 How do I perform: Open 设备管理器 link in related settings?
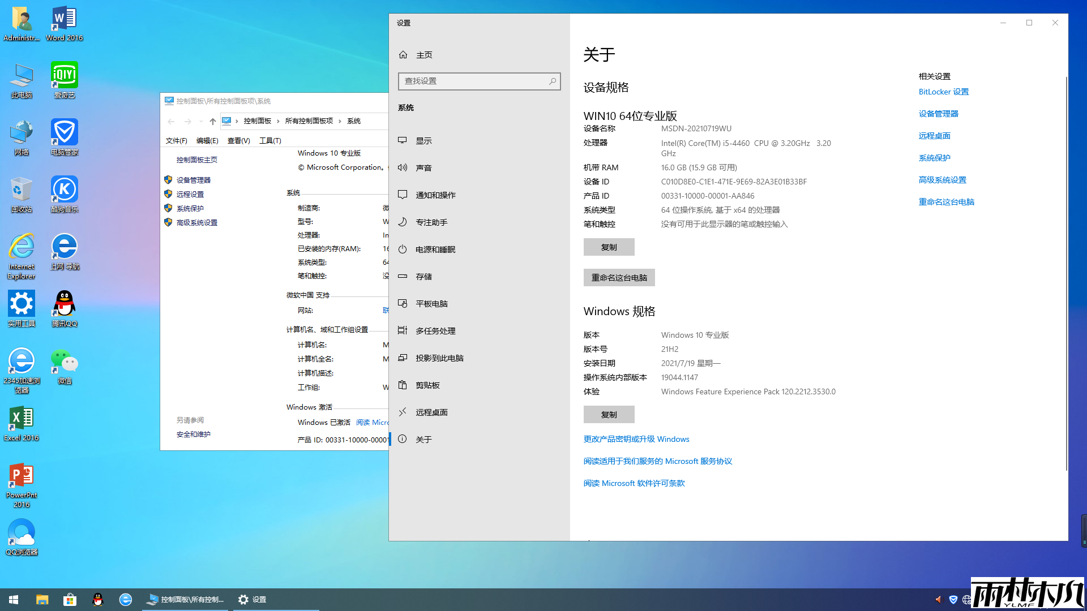938,114
